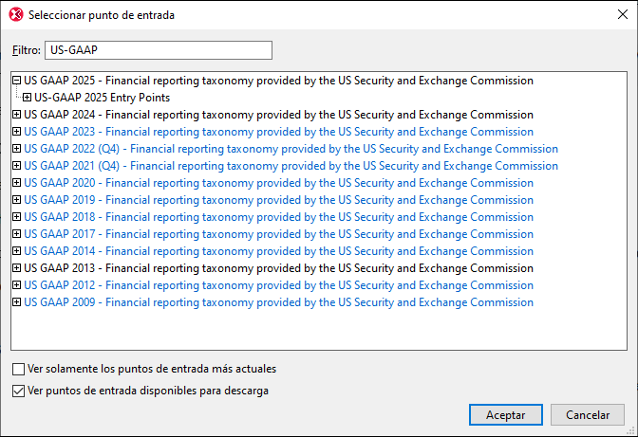
Task: Click the app icon in the title bar
Action: coord(14,15)
